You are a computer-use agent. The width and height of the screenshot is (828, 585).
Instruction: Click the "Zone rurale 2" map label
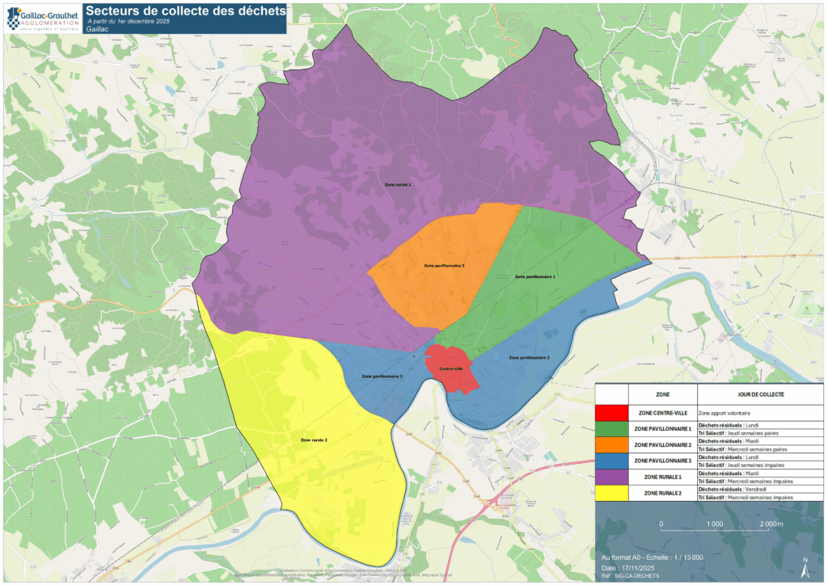pos(314,440)
